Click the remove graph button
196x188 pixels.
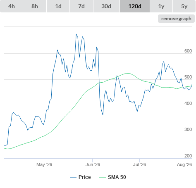(176, 19)
